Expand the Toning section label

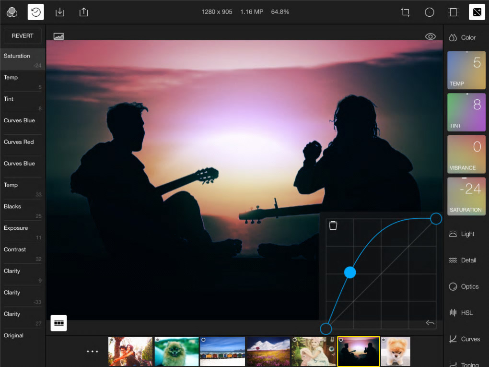coord(470,365)
